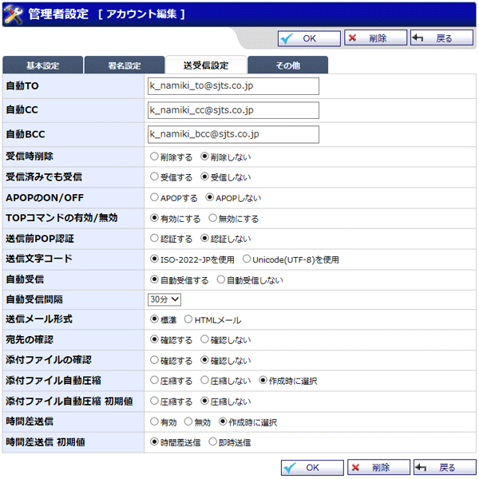Select 確認しない for 添付ファイルの確認
The height and width of the screenshot is (479, 479).
tap(204, 360)
